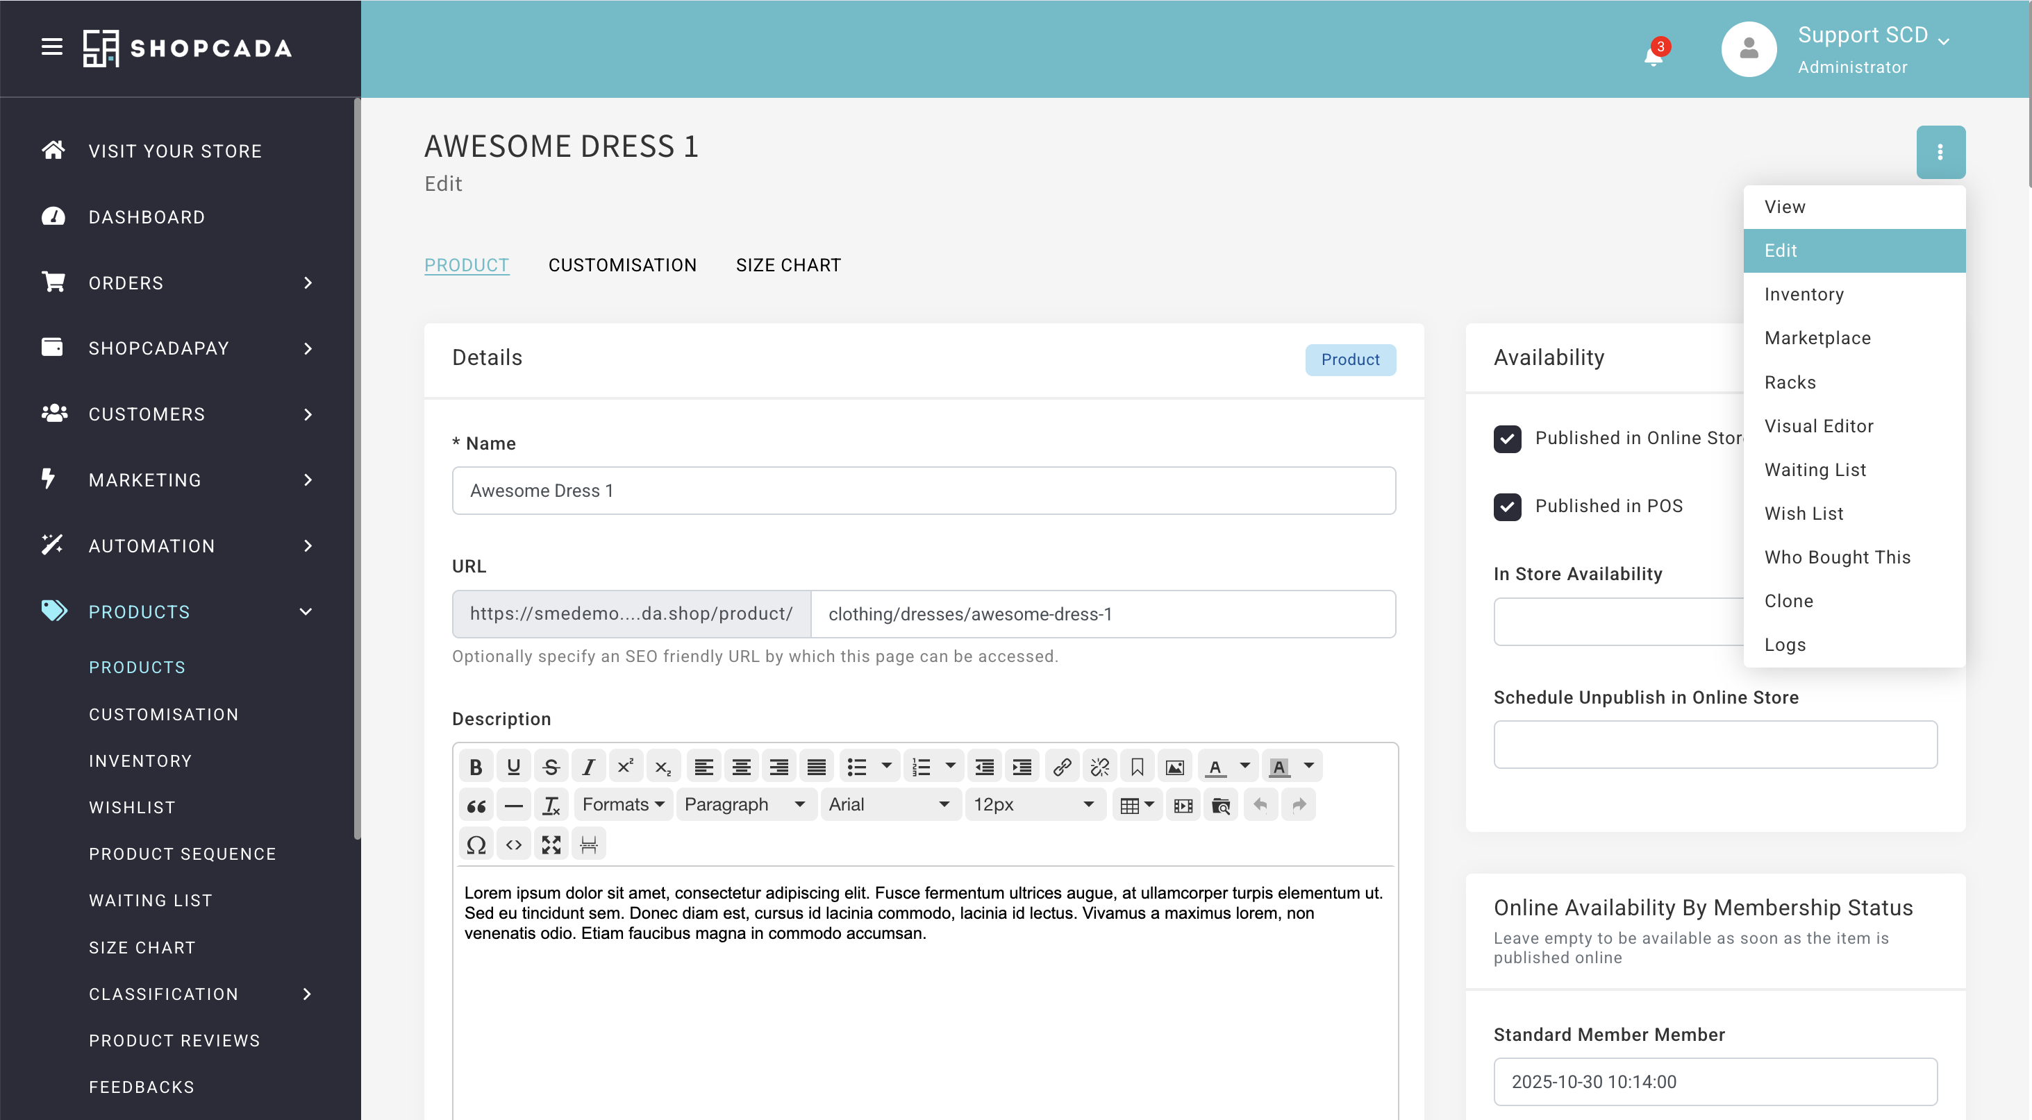The height and width of the screenshot is (1120, 2032).
Task: Apply text color swatch
Action: [1215, 766]
